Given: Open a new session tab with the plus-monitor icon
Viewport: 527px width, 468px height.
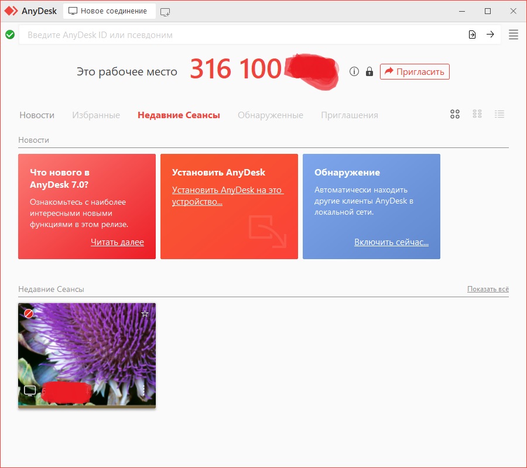Looking at the screenshot, I should (165, 12).
